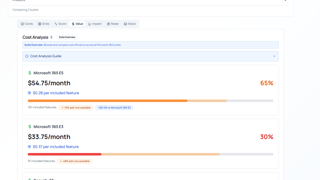Click the 65% score on the E5 card
The width and height of the screenshot is (320, 180).
pyautogui.click(x=267, y=83)
